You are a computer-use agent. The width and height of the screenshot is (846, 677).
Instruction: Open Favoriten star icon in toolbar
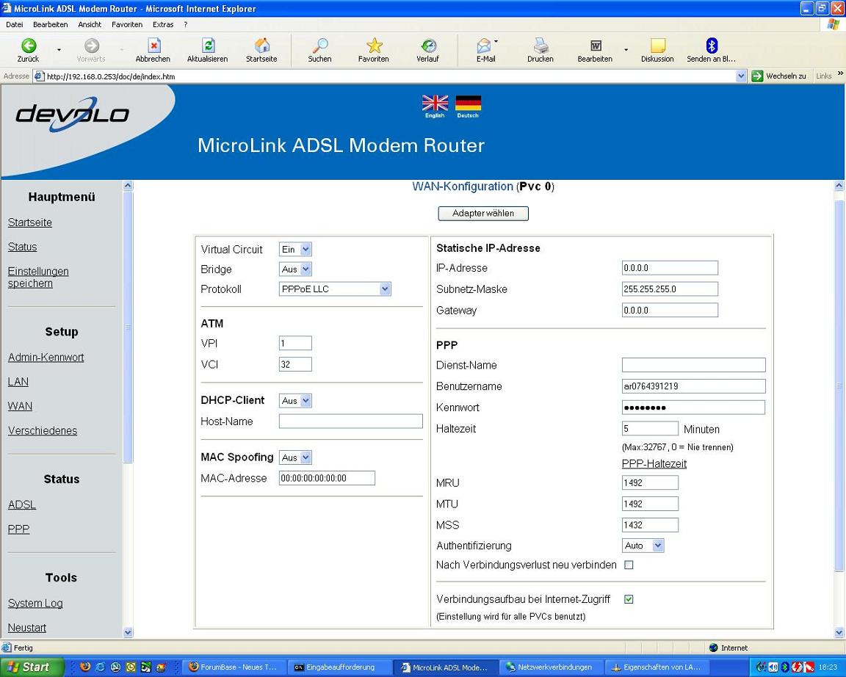pos(374,46)
